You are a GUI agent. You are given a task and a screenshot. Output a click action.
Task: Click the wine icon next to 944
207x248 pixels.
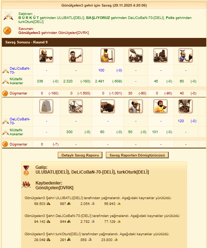[69, 221]
